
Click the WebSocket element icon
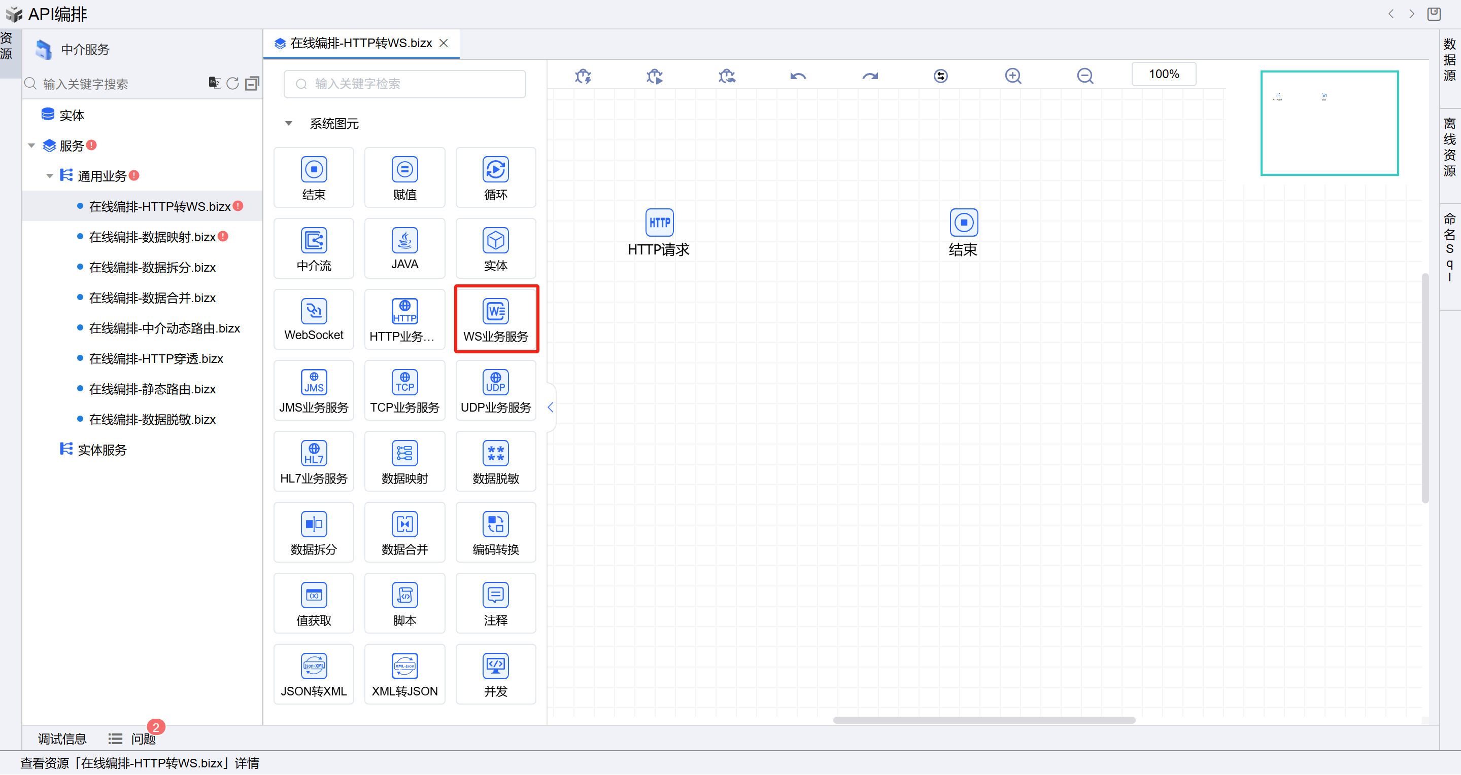314,311
